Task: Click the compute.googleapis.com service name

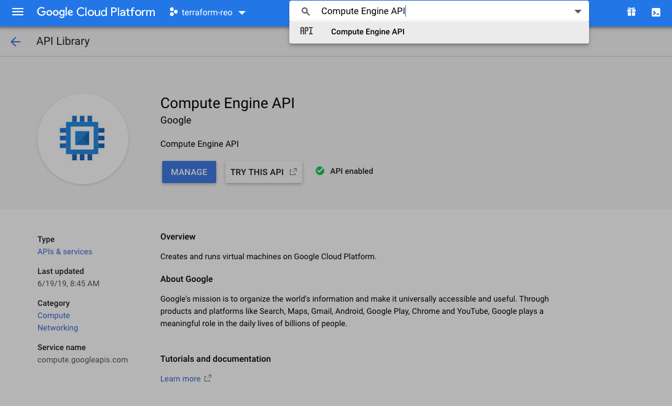Action: 83,360
